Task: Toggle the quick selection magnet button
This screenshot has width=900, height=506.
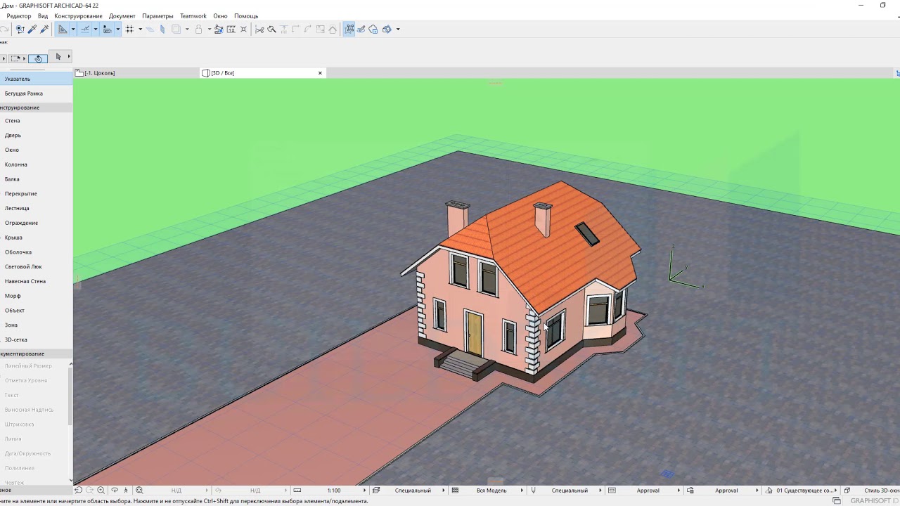Action: click(x=38, y=58)
